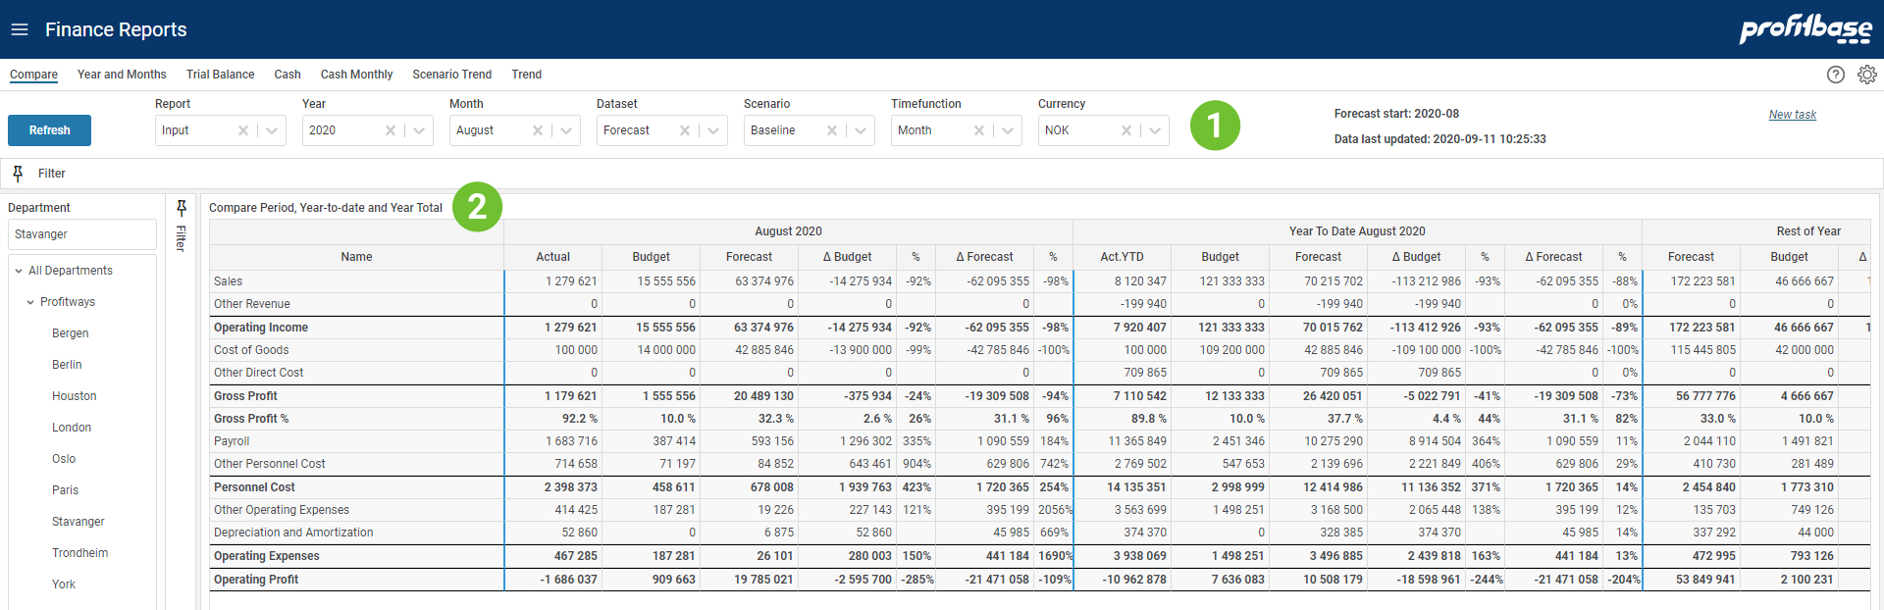Click the Department search input field
The height and width of the screenshot is (610, 1884).
tap(82, 234)
